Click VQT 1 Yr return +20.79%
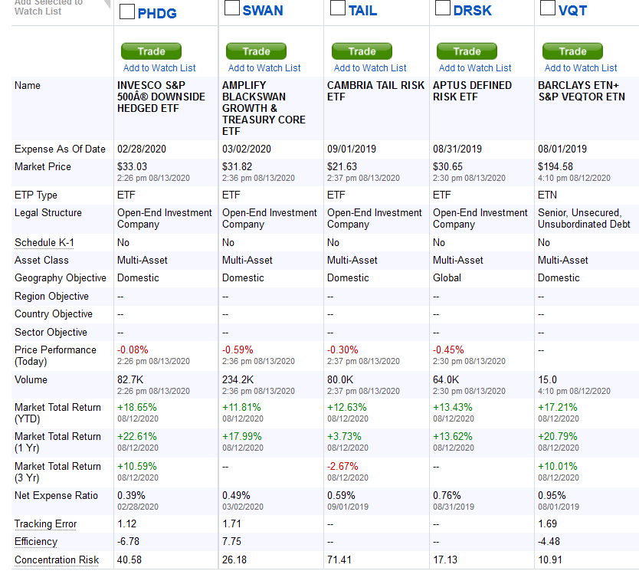This screenshot has width=639, height=571. point(558,437)
